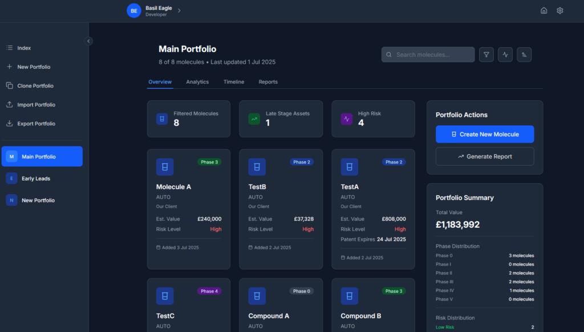Click the Late Stage Assets trend icon
This screenshot has height=332, width=584.
point(254,119)
